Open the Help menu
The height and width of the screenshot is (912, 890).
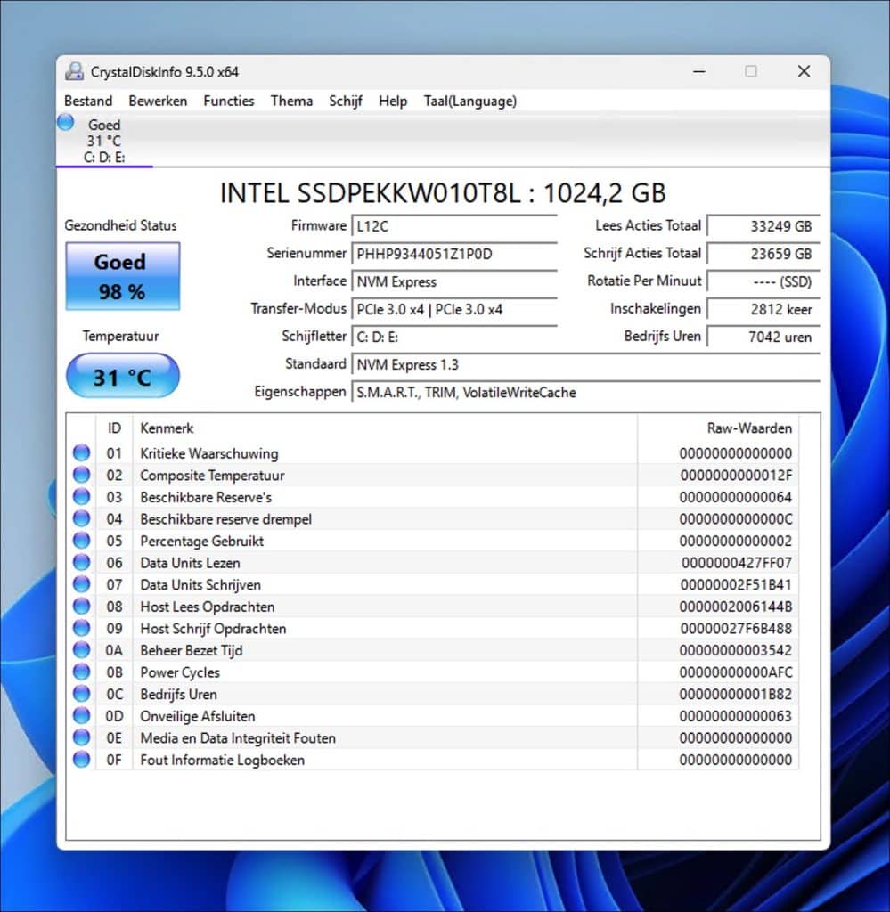pos(393,102)
